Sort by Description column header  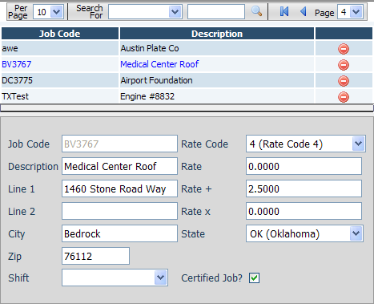[217, 34]
